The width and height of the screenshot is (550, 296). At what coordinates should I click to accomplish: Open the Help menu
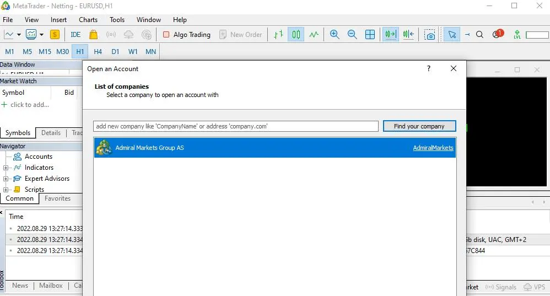click(x=180, y=20)
